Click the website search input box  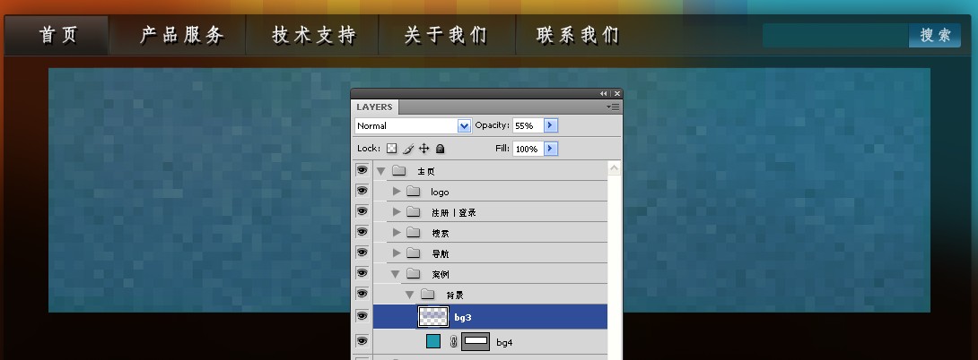click(x=836, y=35)
